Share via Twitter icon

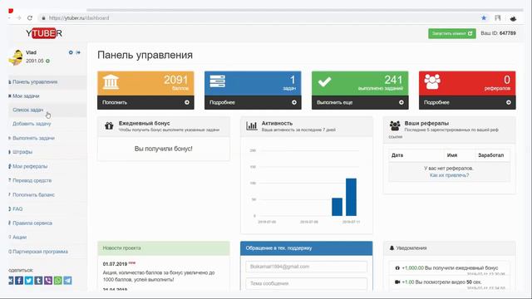point(29,281)
